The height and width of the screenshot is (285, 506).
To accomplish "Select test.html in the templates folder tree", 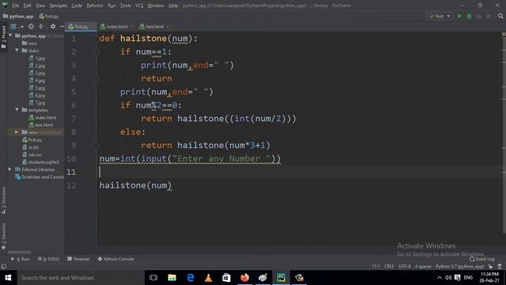I will pyautogui.click(x=41, y=125).
